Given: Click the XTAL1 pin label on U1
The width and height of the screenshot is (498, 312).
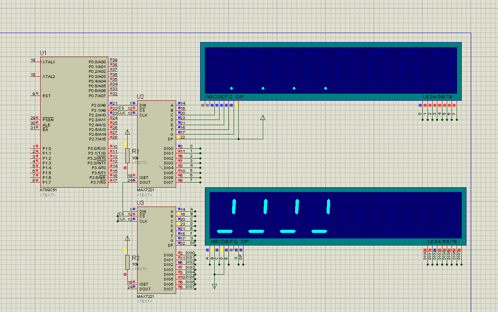Looking at the screenshot, I should tap(49, 62).
